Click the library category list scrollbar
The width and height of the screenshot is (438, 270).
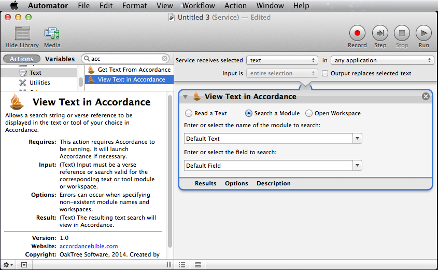pyautogui.click(x=81, y=82)
